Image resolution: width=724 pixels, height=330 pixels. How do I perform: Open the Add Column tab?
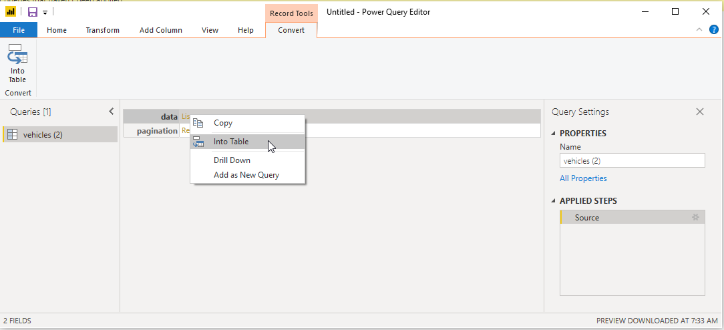click(x=161, y=30)
